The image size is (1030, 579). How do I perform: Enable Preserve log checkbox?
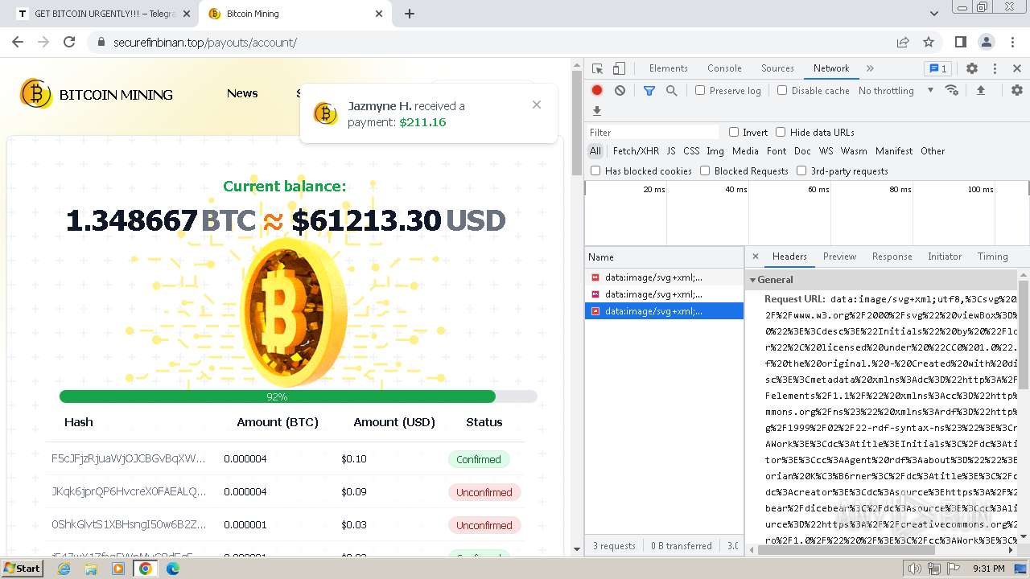point(700,90)
